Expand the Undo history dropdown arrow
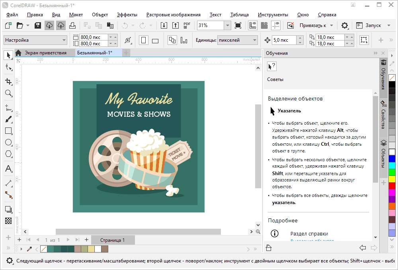 133,25
